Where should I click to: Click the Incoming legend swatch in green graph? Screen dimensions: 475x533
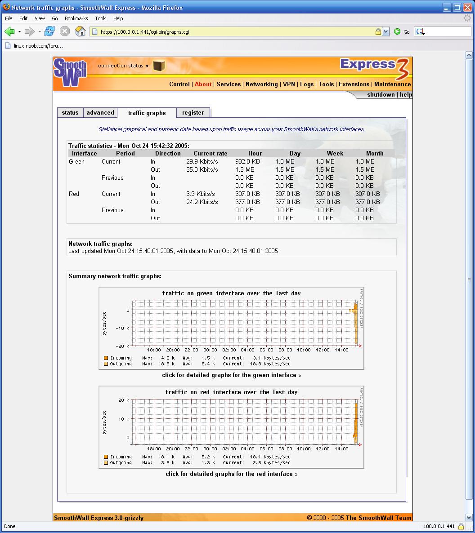click(106, 358)
